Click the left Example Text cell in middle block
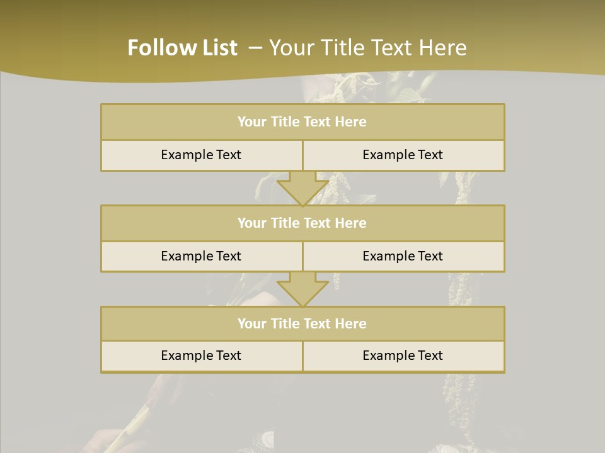This screenshot has width=605, height=453. coord(201,257)
